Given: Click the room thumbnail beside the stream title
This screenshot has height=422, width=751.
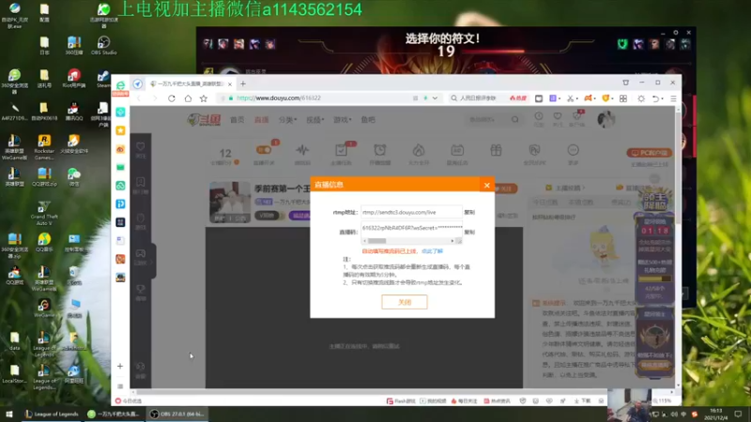Looking at the screenshot, I should pyautogui.click(x=230, y=202).
